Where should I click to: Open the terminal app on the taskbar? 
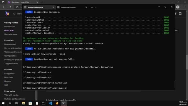tap(64, 103)
